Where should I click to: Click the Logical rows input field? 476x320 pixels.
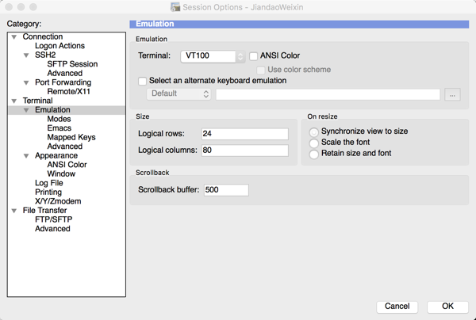tap(244, 134)
